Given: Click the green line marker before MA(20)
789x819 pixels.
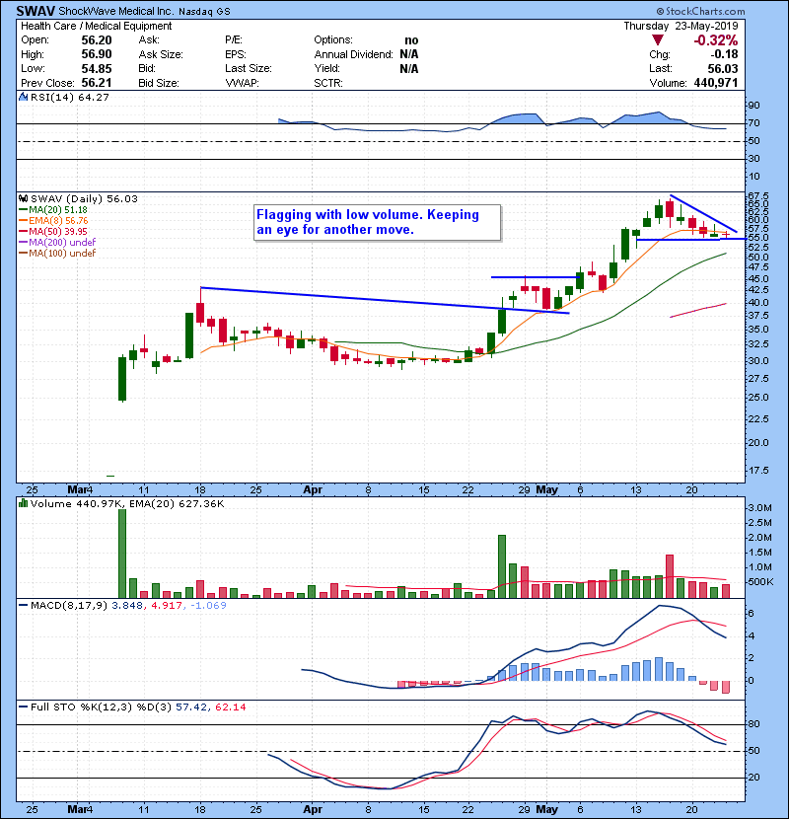Looking at the screenshot, I should pos(24,210).
